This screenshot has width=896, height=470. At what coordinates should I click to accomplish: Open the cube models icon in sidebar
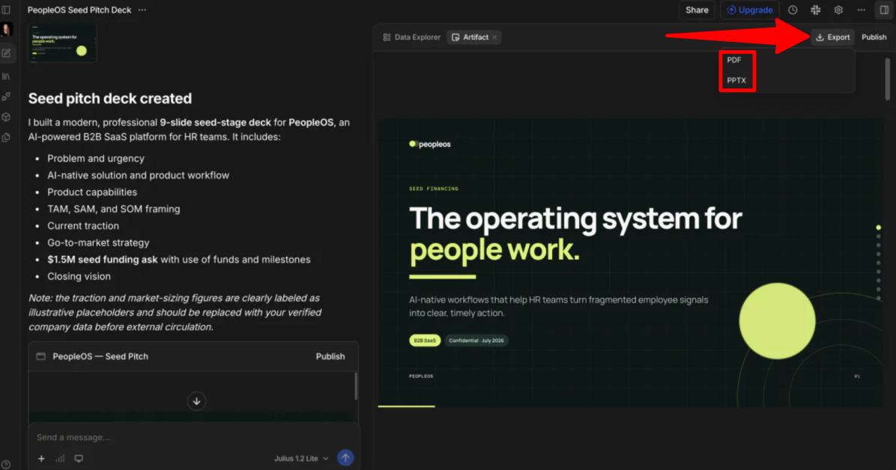[6, 117]
